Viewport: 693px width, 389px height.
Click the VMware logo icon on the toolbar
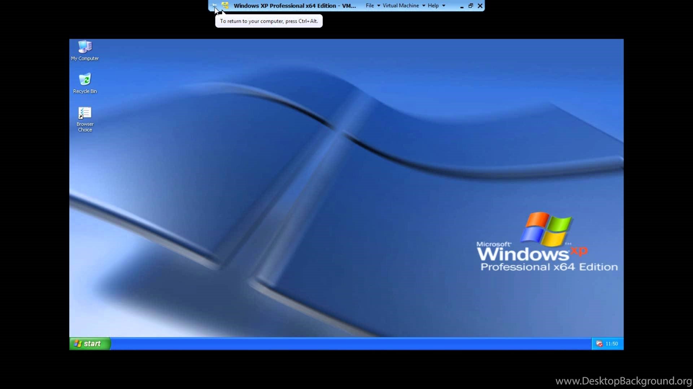click(x=225, y=5)
